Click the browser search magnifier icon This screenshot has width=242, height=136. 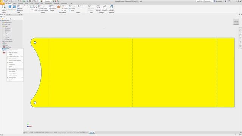pyautogui.click(x=19, y=15)
